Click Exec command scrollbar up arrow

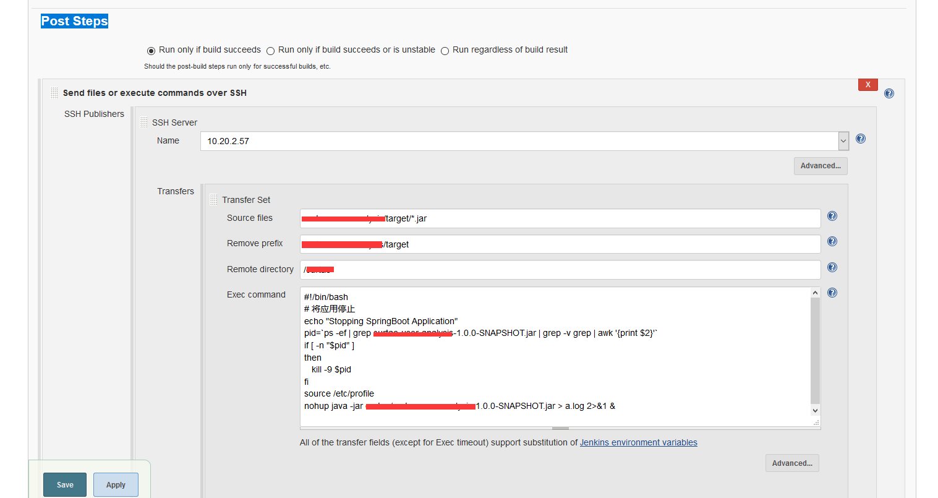(x=815, y=293)
